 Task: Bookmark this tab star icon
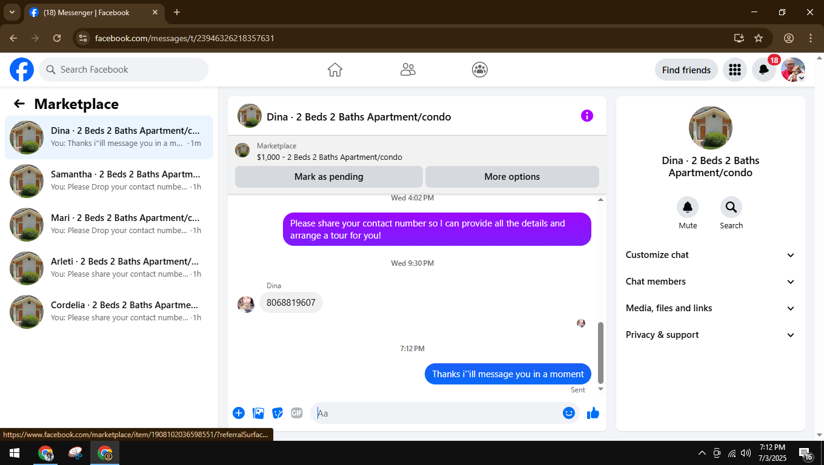tap(759, 38)
